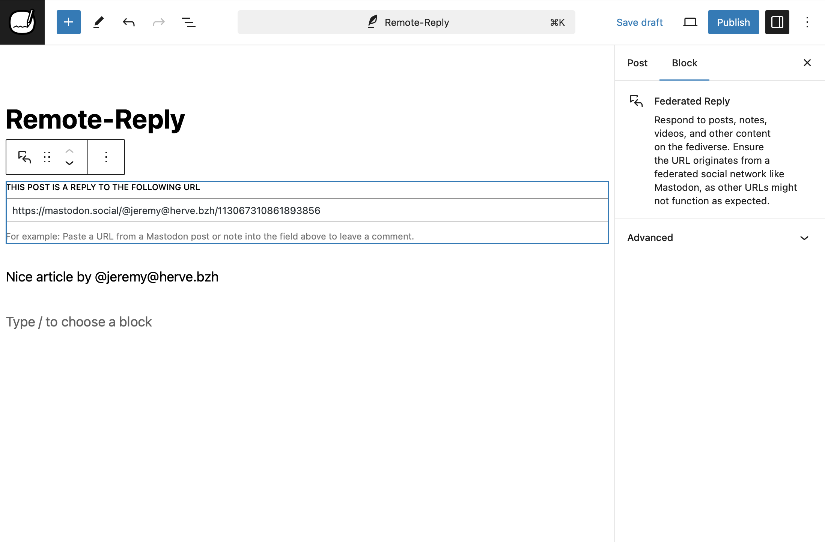This screenshot has height=542, width=825.
Task: Switch to the Block tab
Action: pyautogui.click(x=684, y=63)
